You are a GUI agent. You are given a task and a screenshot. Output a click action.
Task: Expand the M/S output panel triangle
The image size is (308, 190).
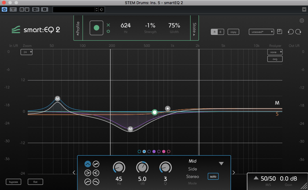256,178
